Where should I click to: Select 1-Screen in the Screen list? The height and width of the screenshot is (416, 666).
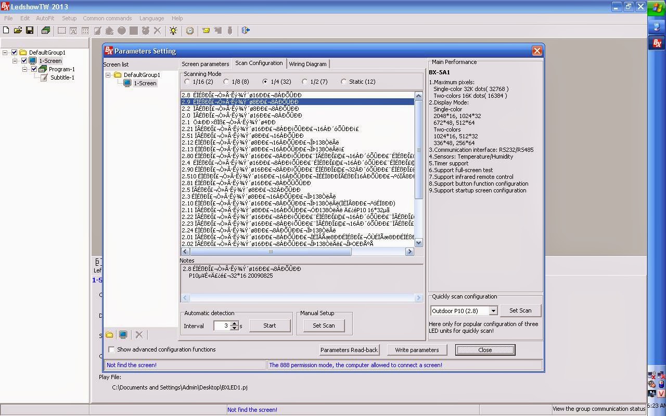click(145, 83)
